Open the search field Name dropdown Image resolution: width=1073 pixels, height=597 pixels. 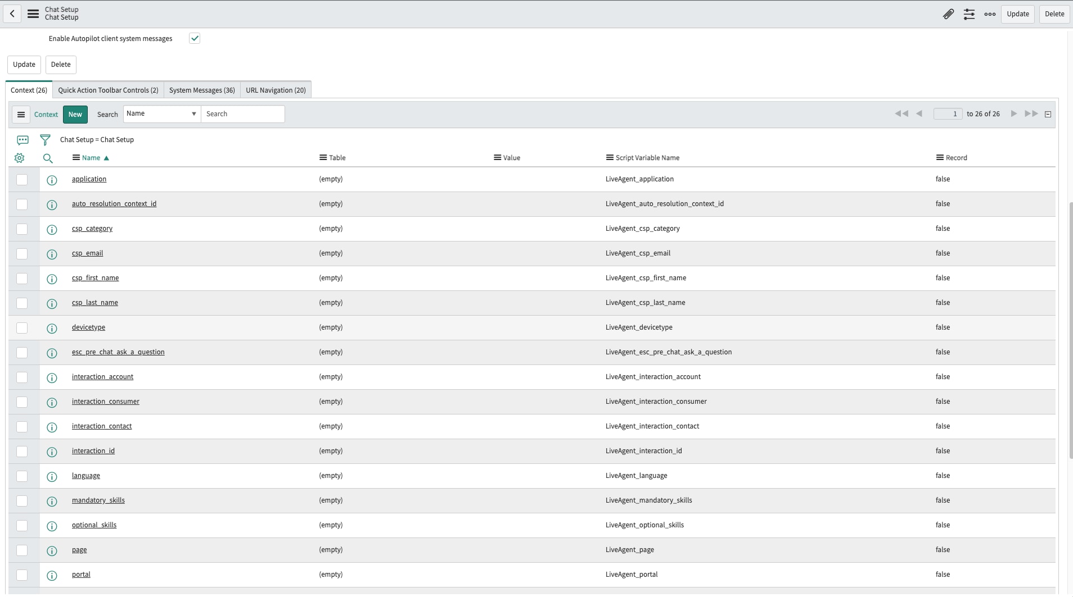(x=162, y=114)
